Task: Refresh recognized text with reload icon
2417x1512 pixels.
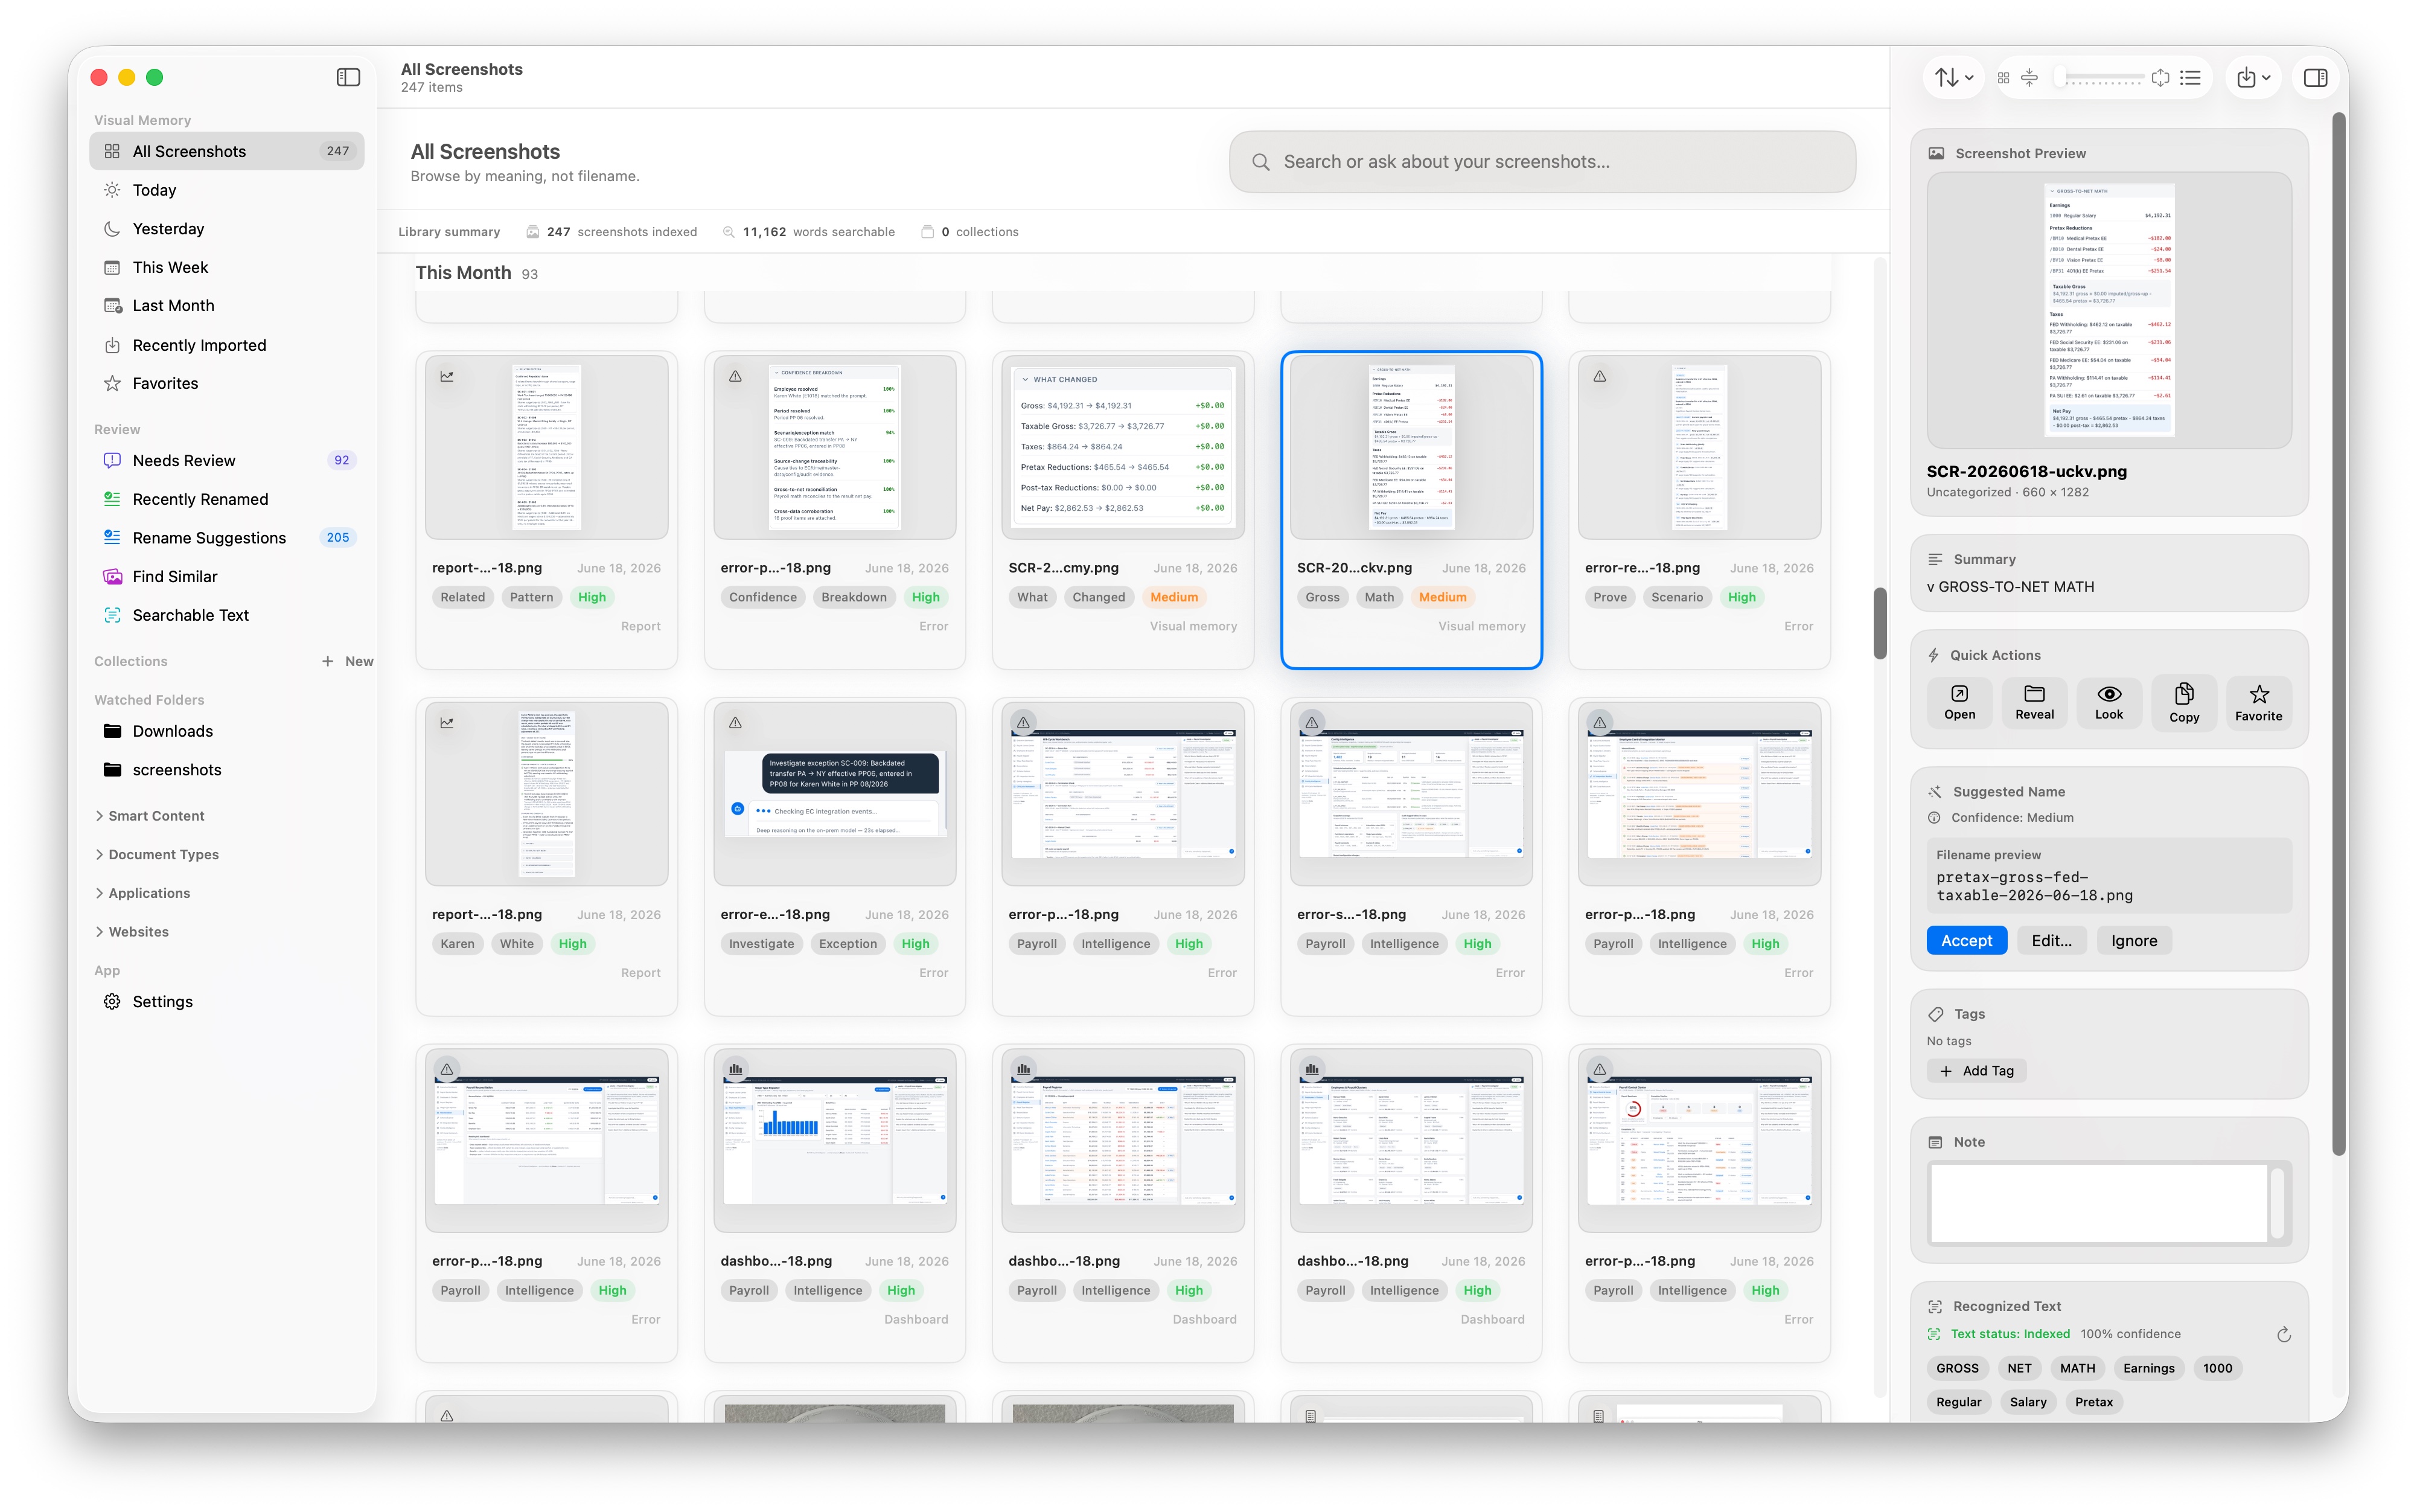Action: tap(2283, 1334)
